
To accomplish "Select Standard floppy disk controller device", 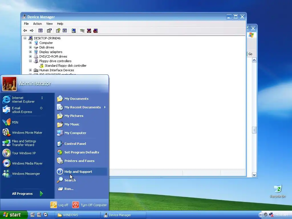I will [66, 66].
